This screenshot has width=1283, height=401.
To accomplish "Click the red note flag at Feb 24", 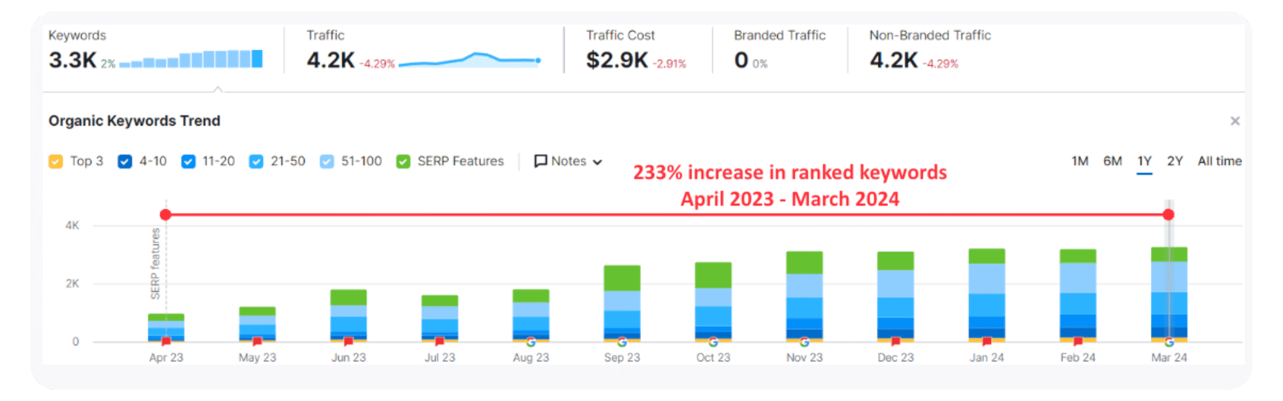I will [x=1078, y=342].
